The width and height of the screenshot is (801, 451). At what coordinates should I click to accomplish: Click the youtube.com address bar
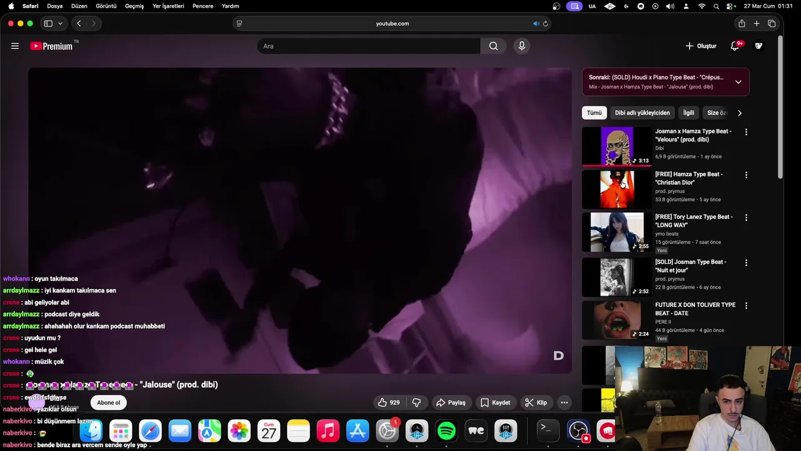(x=392, y=24)
